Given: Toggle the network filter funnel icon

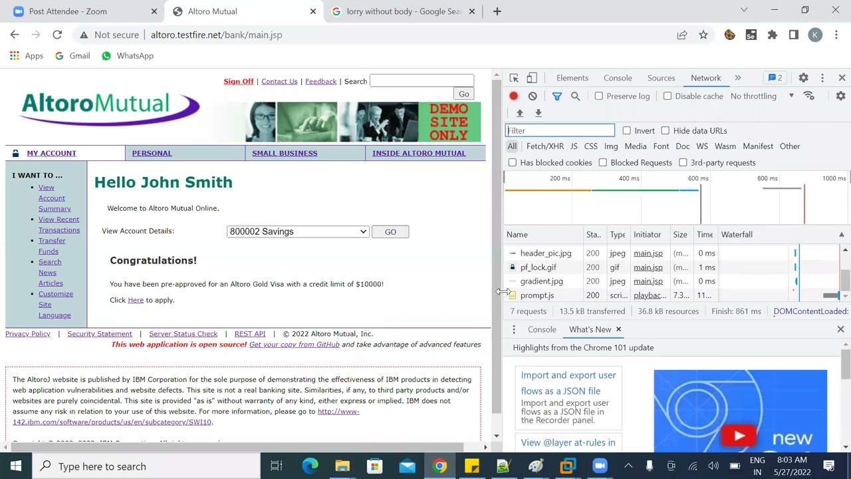Looking at the screenshot, I should tap(557, 96).
